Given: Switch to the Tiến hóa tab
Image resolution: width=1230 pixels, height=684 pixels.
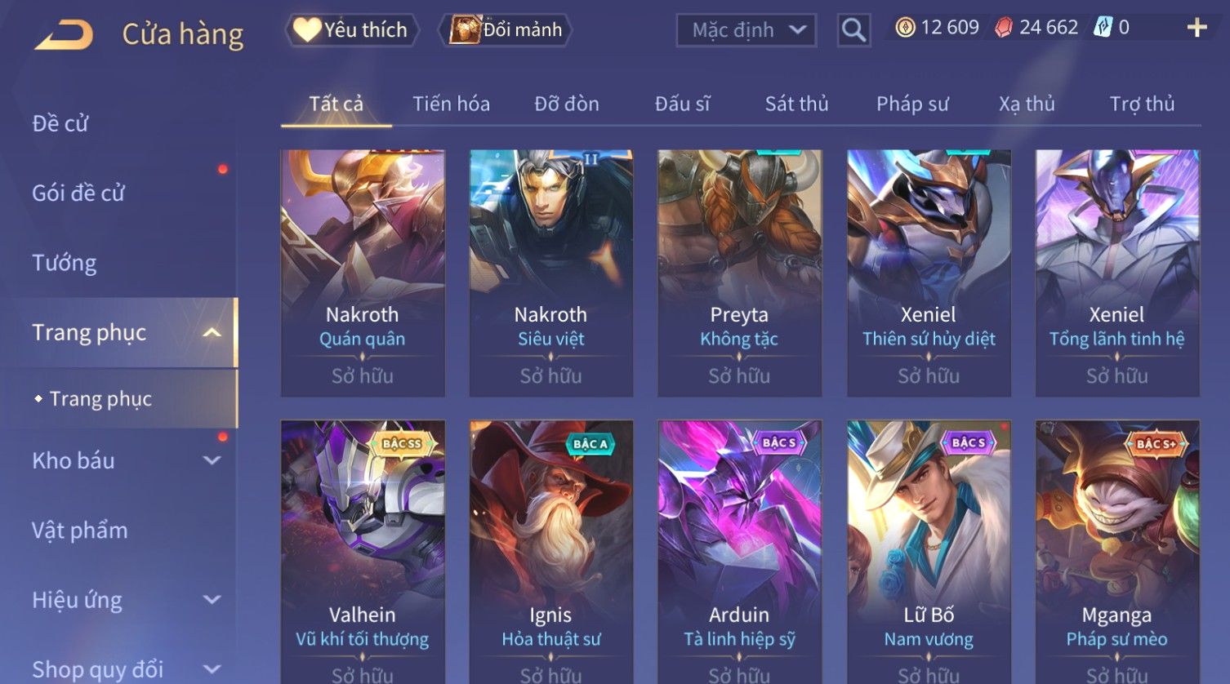Looking at the screenshot, I should pyautogui.click(x=451, y=104).
